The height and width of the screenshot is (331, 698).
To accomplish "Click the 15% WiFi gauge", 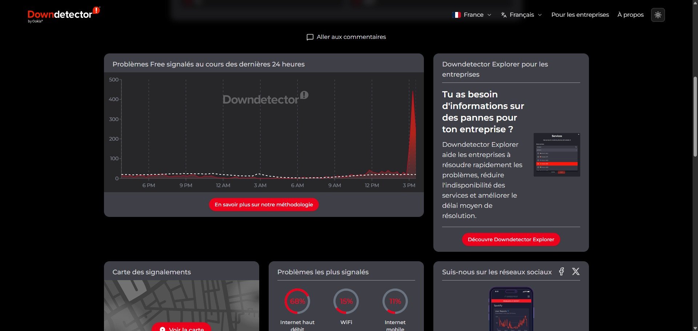I will pyautogui.click(x=346, y=302).
